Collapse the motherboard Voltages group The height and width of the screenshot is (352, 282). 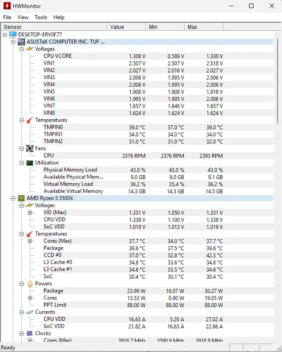(21, 49)
